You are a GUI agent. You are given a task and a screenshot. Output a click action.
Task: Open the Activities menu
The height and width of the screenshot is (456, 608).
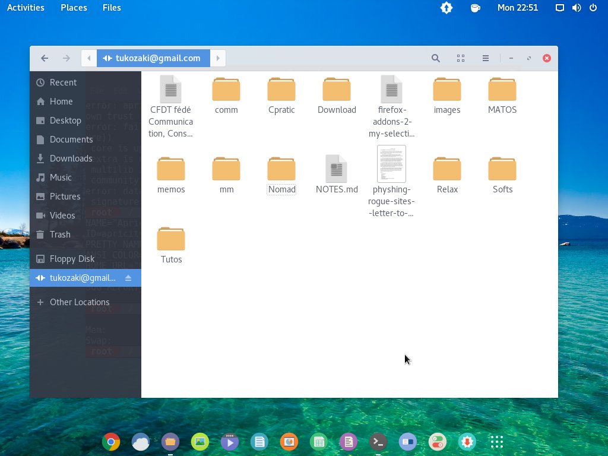26,7
